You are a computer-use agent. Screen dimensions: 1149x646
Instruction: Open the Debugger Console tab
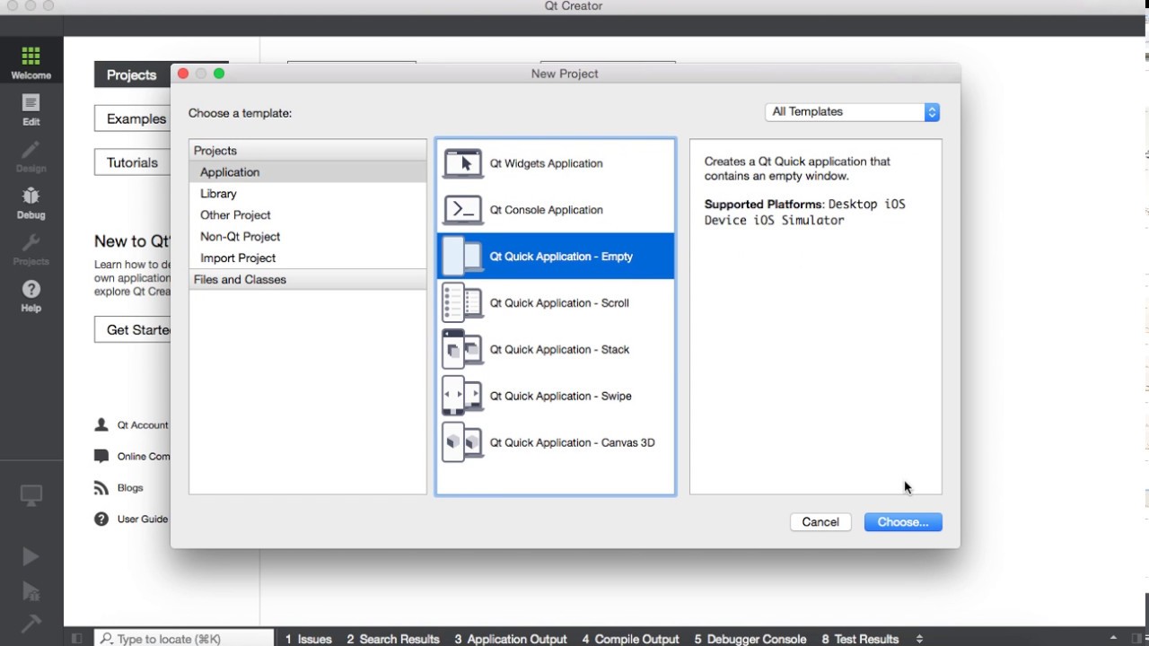[750, 639]
